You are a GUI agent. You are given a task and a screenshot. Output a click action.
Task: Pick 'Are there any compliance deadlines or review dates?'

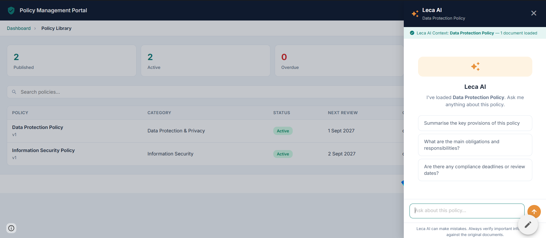click(475, 170)
